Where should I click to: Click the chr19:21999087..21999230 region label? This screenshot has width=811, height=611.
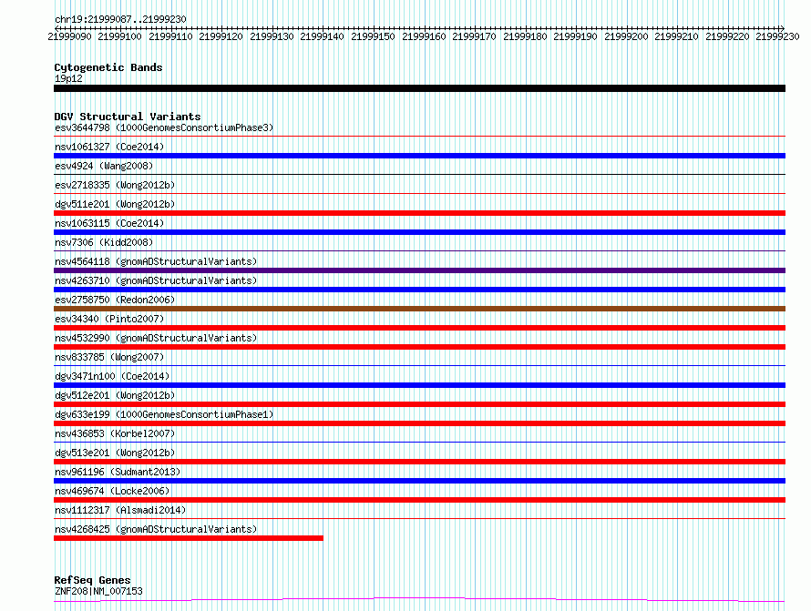pos(120,19)
